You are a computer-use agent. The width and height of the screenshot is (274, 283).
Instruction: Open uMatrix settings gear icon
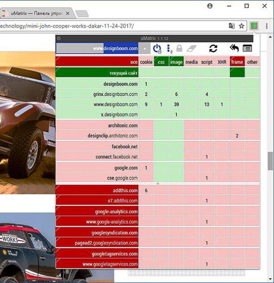(x=59, y=38)
